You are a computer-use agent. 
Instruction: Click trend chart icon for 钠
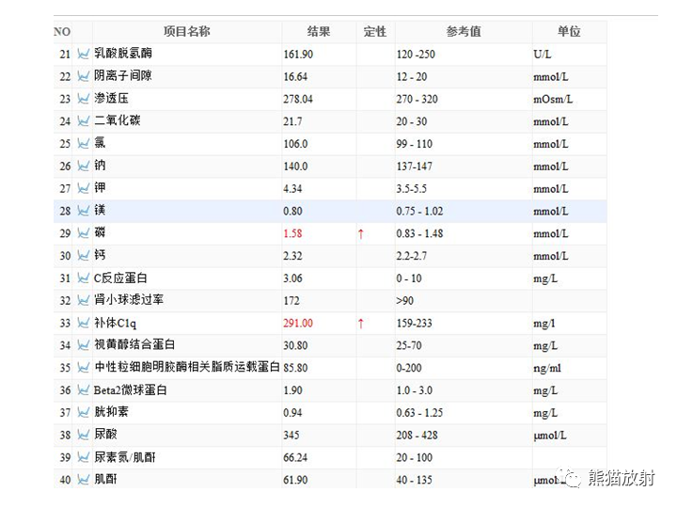83,166
